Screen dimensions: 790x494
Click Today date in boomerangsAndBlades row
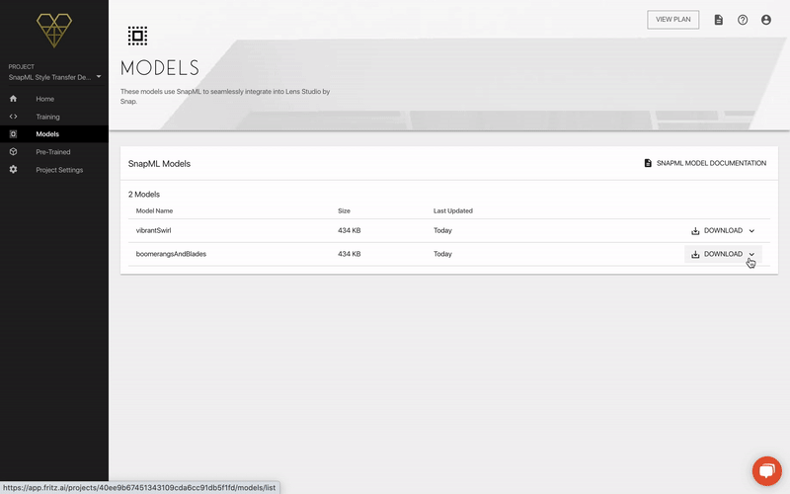[442, 254]
